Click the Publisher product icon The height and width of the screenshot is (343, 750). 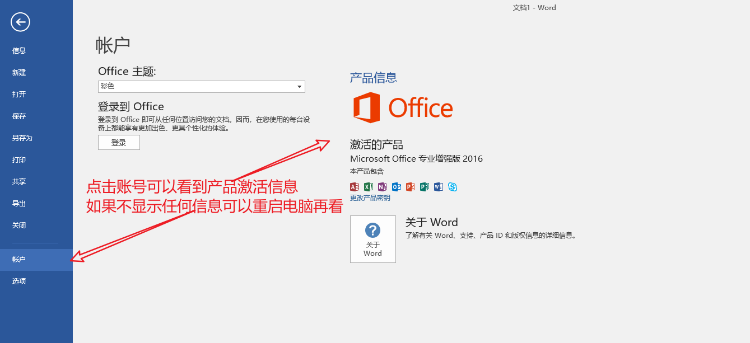[x=425, y=187]
